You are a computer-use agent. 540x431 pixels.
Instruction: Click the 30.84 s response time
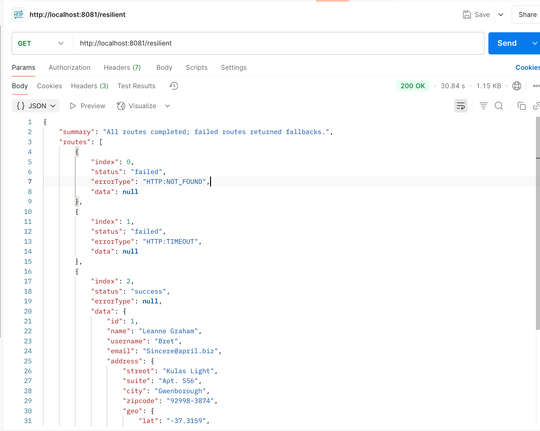coord(453,86)
